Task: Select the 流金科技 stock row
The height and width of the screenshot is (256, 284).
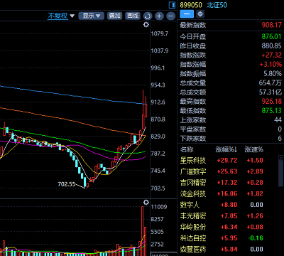Action: pyautogui.click(x=228, y=194)
